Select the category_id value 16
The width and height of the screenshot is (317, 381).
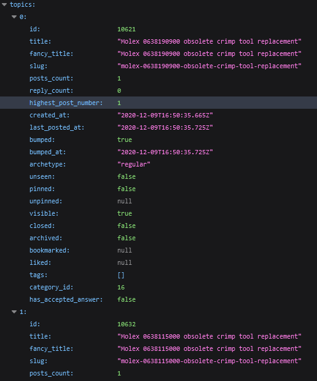coord(121,287)
